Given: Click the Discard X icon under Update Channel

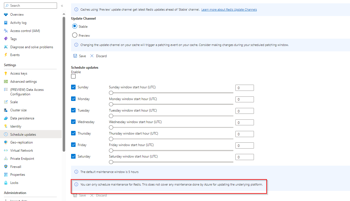Looking at the screenshot, I should (x=92, y=56).
